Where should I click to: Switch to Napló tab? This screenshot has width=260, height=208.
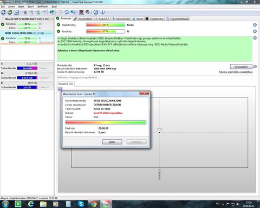[x=138, y=19]
